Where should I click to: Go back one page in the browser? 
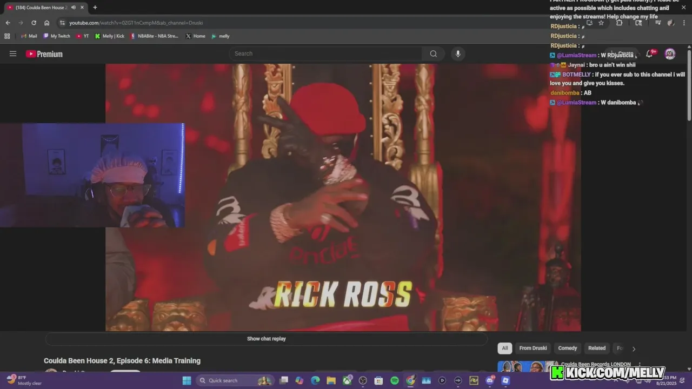(8, 23)
